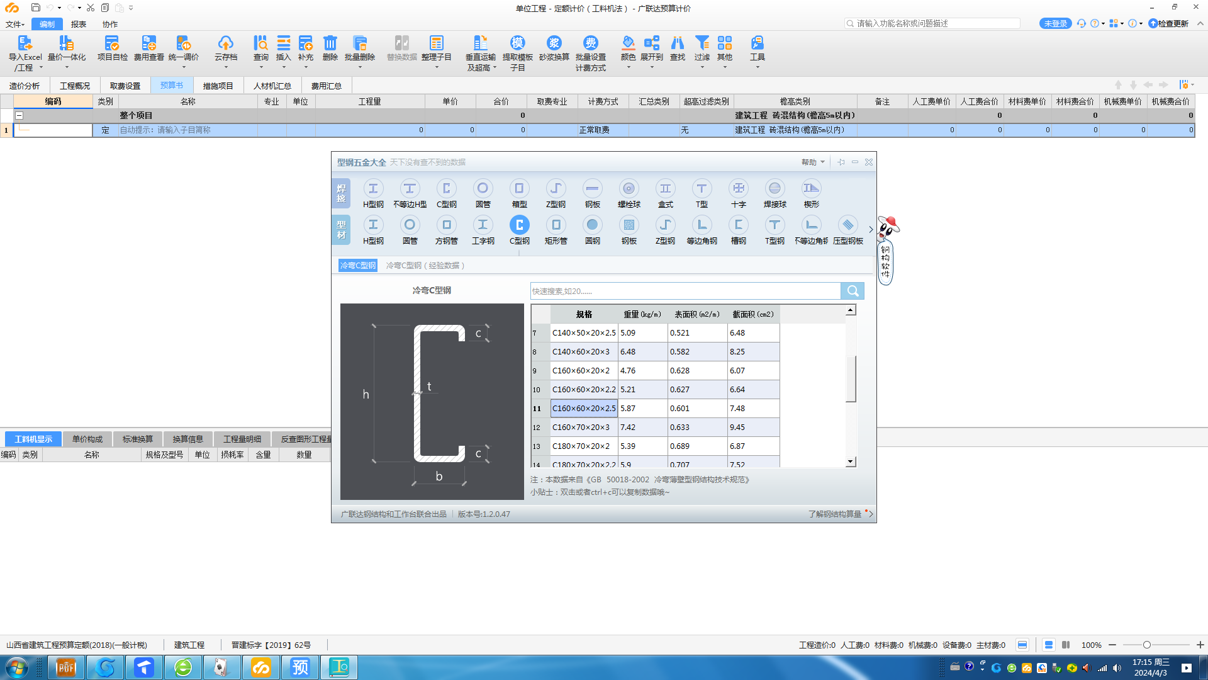Click the 规格 column header
This screenshot has width=1208, height=680.
point(584,314)
